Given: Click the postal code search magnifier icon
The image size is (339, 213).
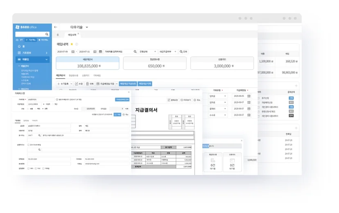Looking at the screenshot, I should coord(39,135).
